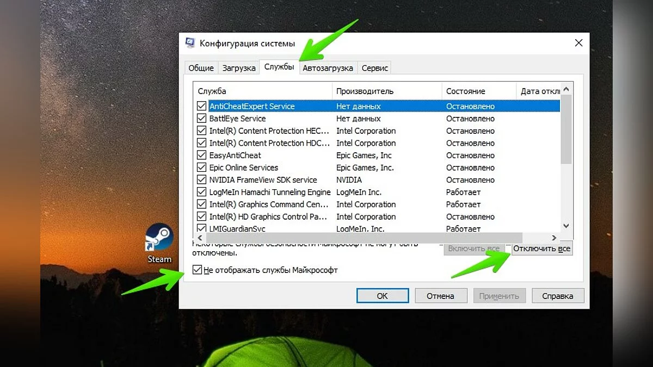Image resolution: width=653 pixels, height=367 pixels.
Task: Switch to the Общие tab
Action: click(201, 68)
